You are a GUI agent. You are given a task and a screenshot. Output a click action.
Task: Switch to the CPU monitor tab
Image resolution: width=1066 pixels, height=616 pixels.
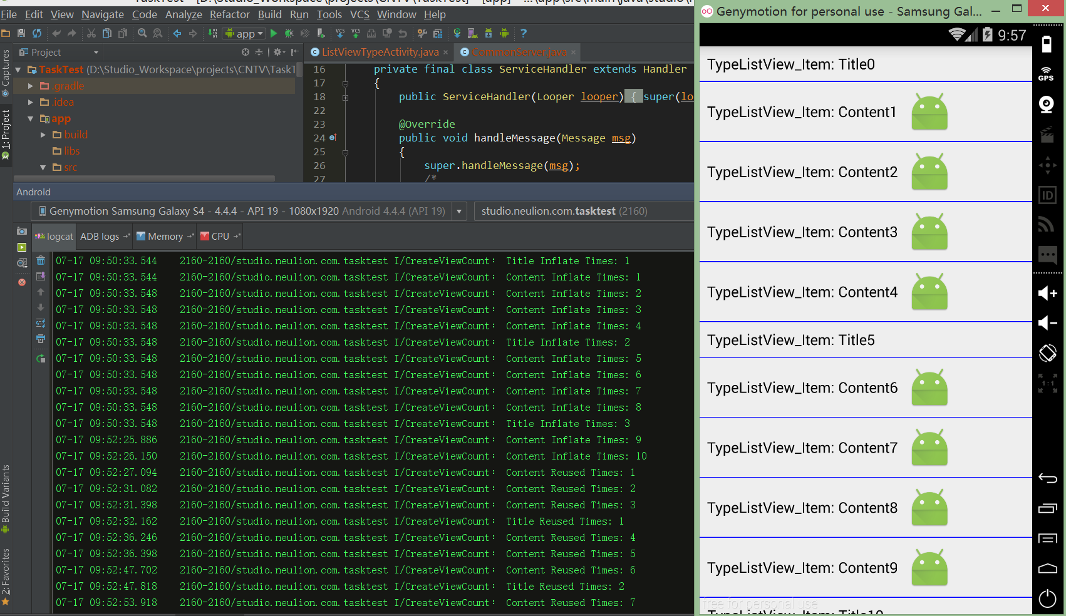pyautogui.click(x=220, y=236)
